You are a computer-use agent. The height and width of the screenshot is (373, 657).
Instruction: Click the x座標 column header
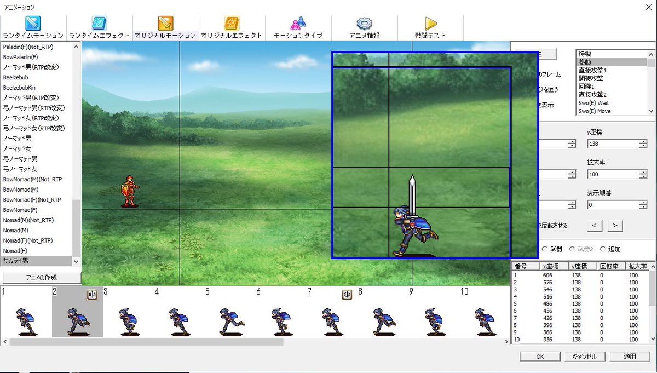click(555, 266)
